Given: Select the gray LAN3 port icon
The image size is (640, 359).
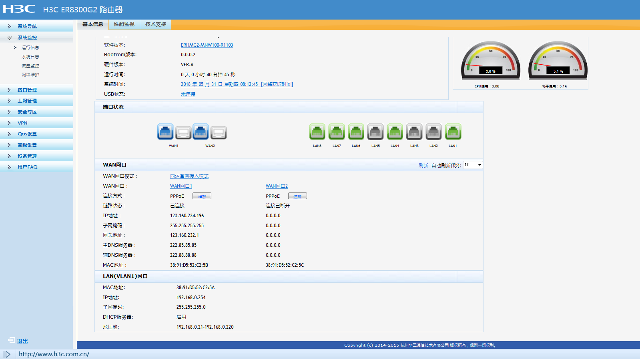Looking at the screenshot, I should pos(414,132).
